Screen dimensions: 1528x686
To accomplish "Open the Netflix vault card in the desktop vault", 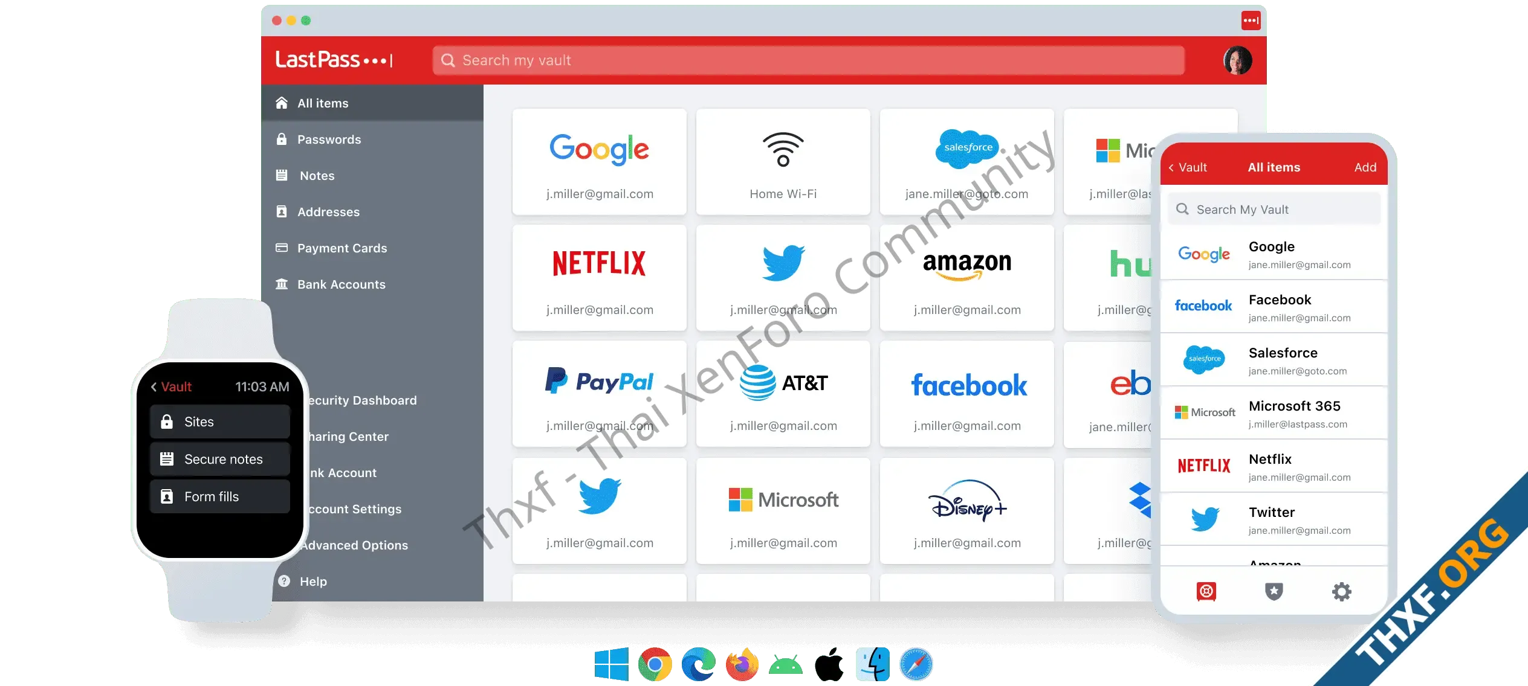I will tap(600, 278).
